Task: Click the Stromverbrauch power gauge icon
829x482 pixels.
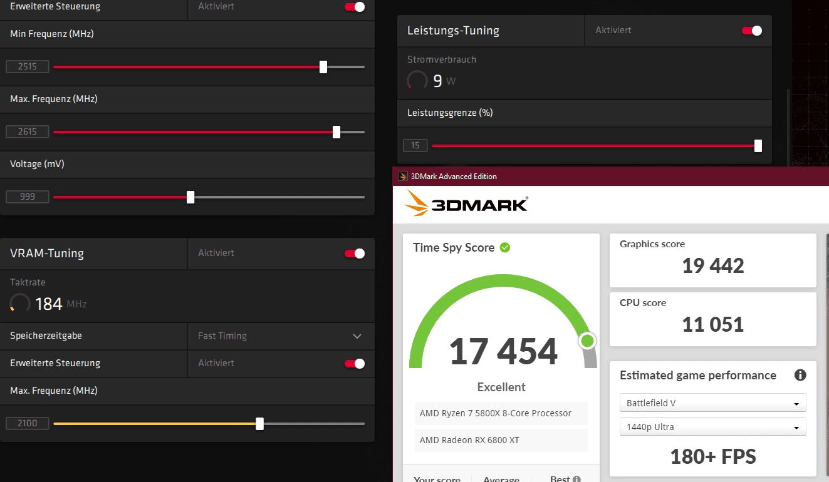Action: (417, 80)
